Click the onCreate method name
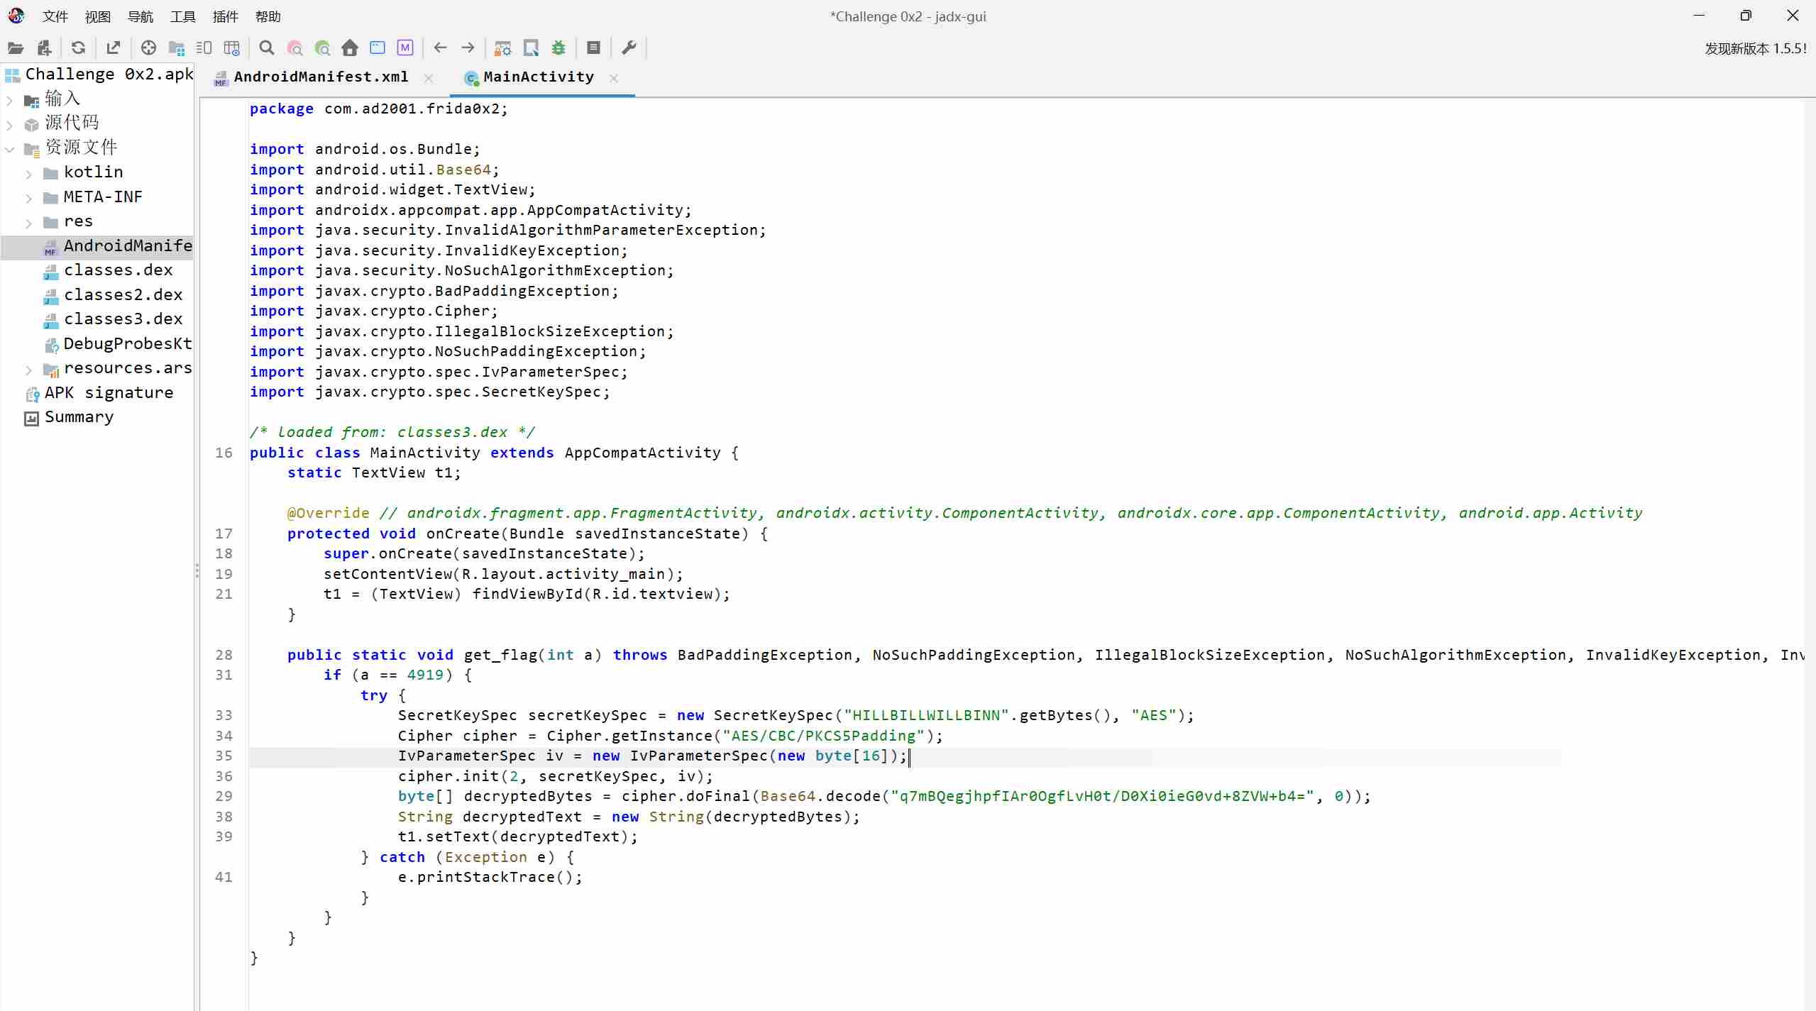 pyautogui.click(x=463, y=534)
